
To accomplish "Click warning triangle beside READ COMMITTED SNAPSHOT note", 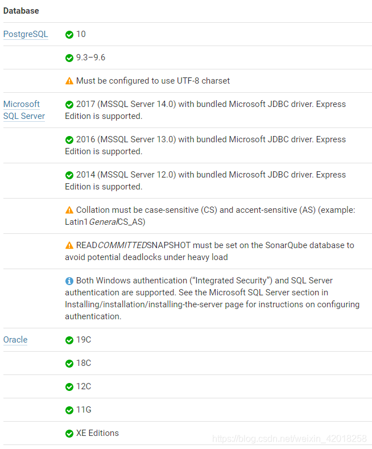I will [69, 245].
